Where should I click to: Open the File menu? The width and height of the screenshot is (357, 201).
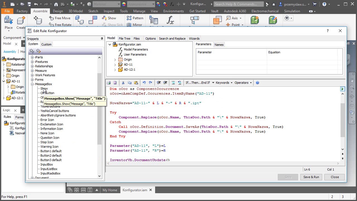pyautogui.click(x=7, y=11)
